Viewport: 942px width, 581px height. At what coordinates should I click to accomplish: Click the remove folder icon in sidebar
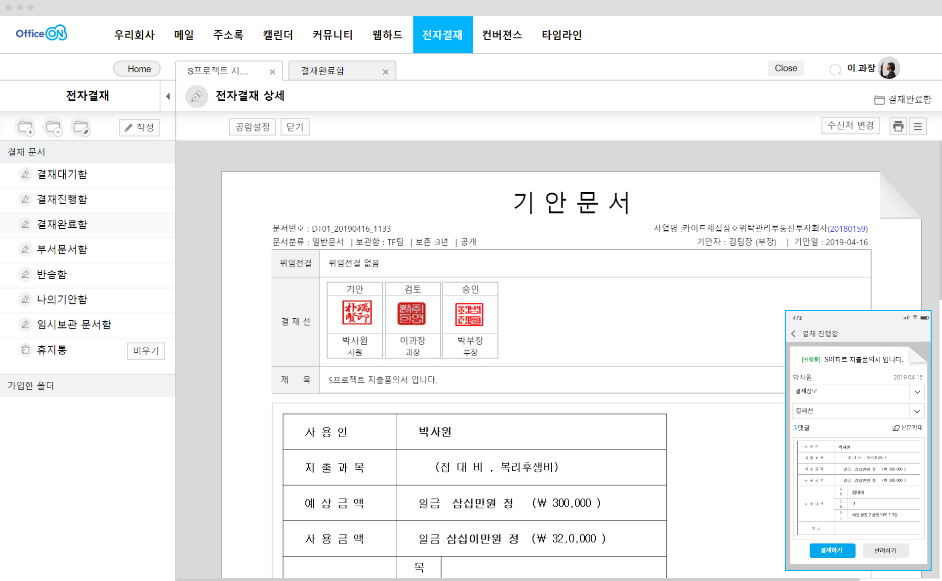(53, 127)
